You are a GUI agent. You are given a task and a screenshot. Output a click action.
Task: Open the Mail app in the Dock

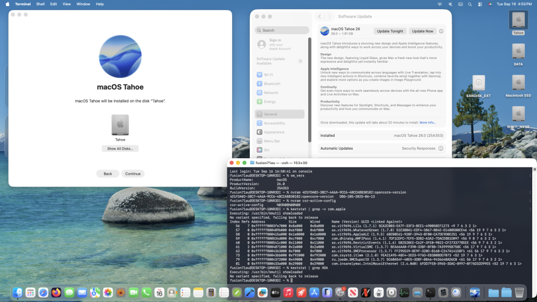pos(82,292)
